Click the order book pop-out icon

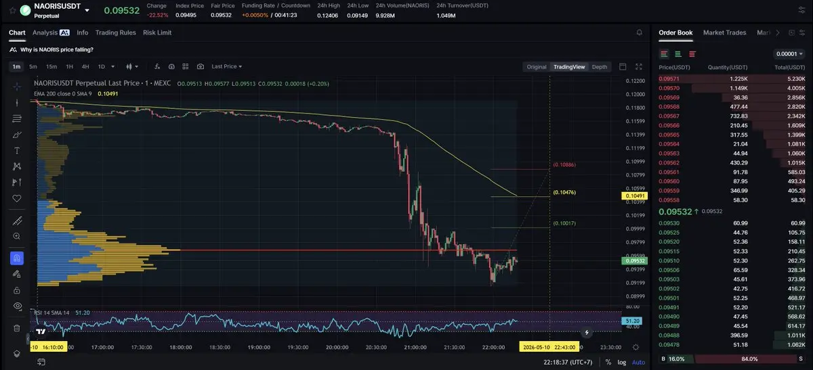791,32
